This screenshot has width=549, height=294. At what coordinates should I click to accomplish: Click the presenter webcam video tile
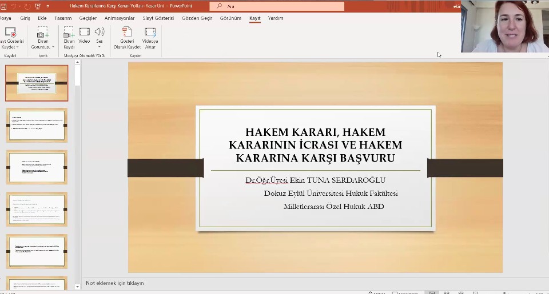(x=505, y=26)
